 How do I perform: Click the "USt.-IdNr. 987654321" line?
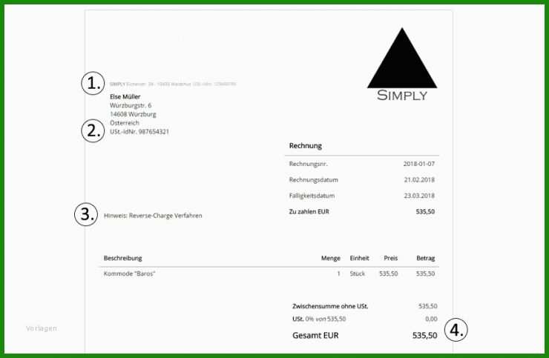pyautogui.click(x=139, y=132)
